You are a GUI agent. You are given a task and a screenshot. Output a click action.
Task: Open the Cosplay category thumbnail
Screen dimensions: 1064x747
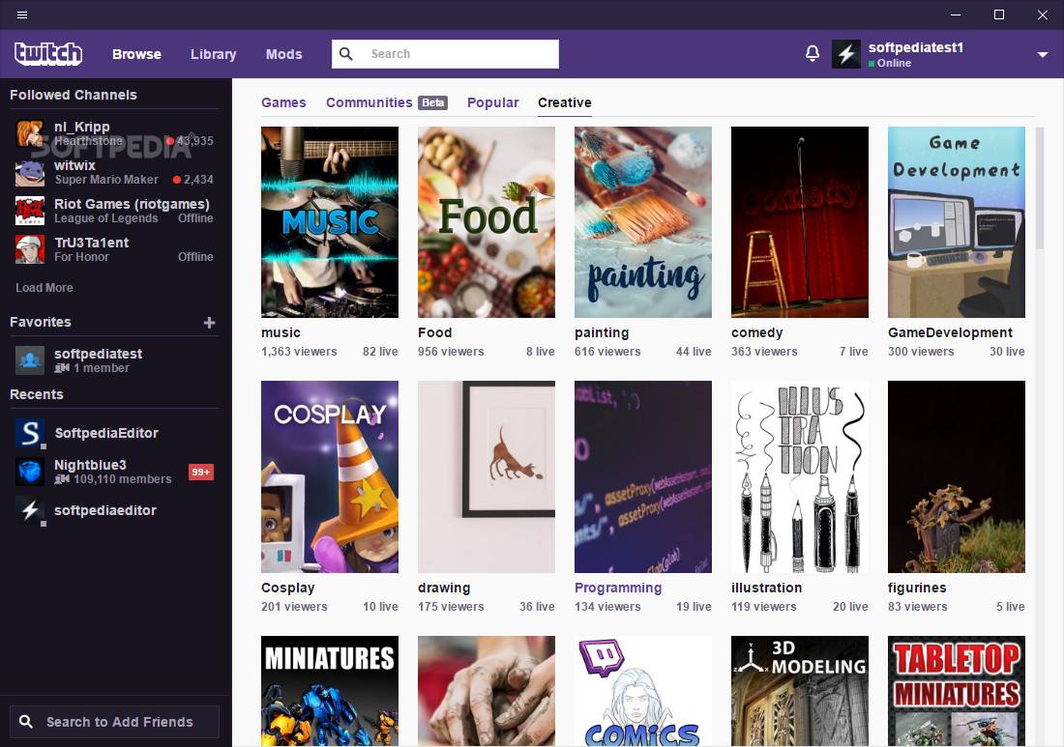coord(329,476)
